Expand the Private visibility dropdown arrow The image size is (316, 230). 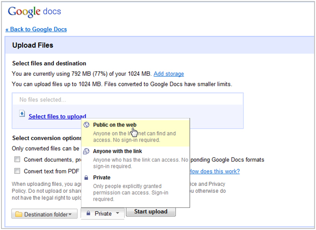click(x=117, y=213)
